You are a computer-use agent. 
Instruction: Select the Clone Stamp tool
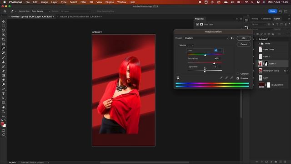pyautogui.click(x=3, y=62)
